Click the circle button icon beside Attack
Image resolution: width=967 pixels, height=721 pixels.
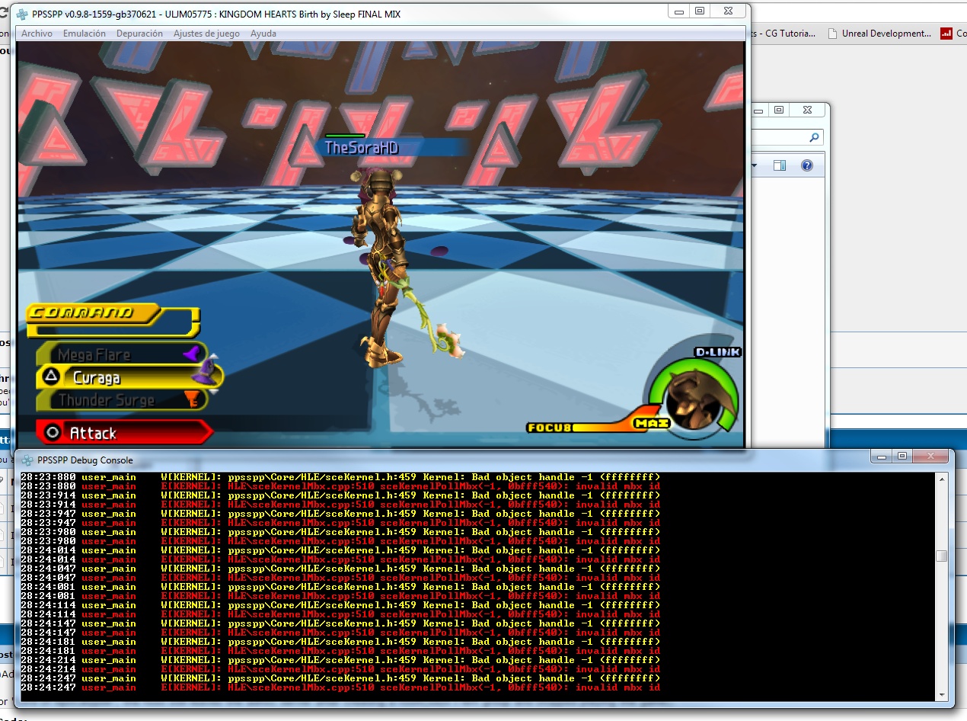[52, 433]
